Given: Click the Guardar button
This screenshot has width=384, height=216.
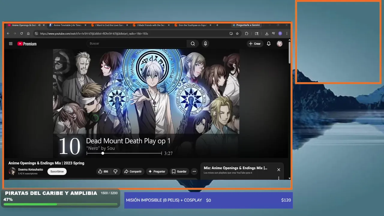Looking at the screenshot, I should click(179, 172).
